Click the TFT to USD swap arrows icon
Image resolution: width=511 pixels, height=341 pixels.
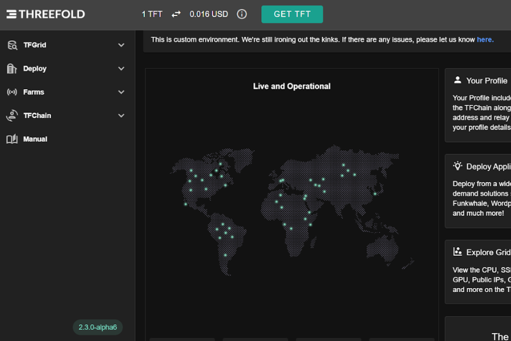(x=176, y=14)
